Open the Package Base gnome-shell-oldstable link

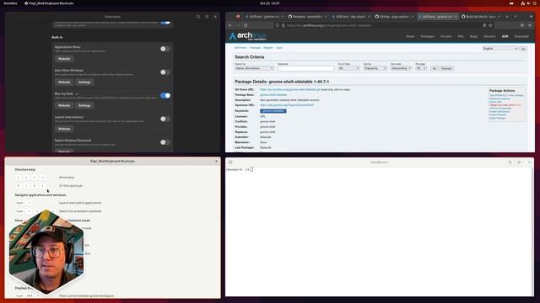(x=273, y=95)
